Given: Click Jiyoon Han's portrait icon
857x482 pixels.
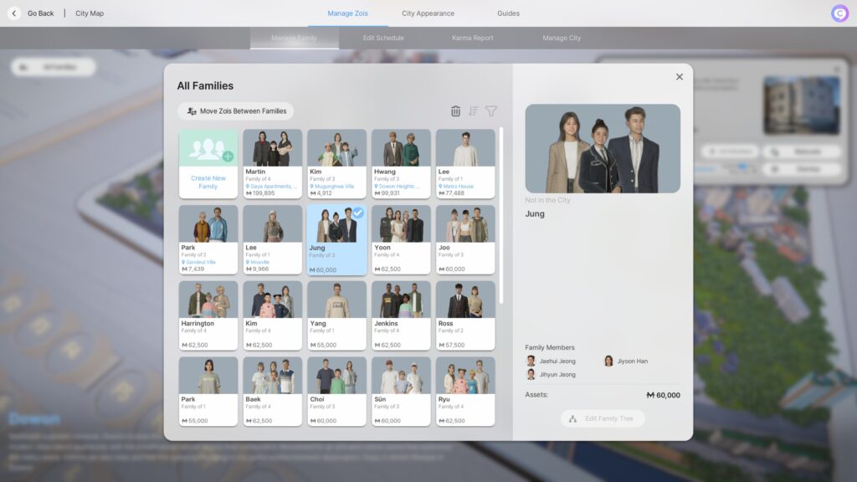Looking at the screenshot, I should tap(608, 361).
